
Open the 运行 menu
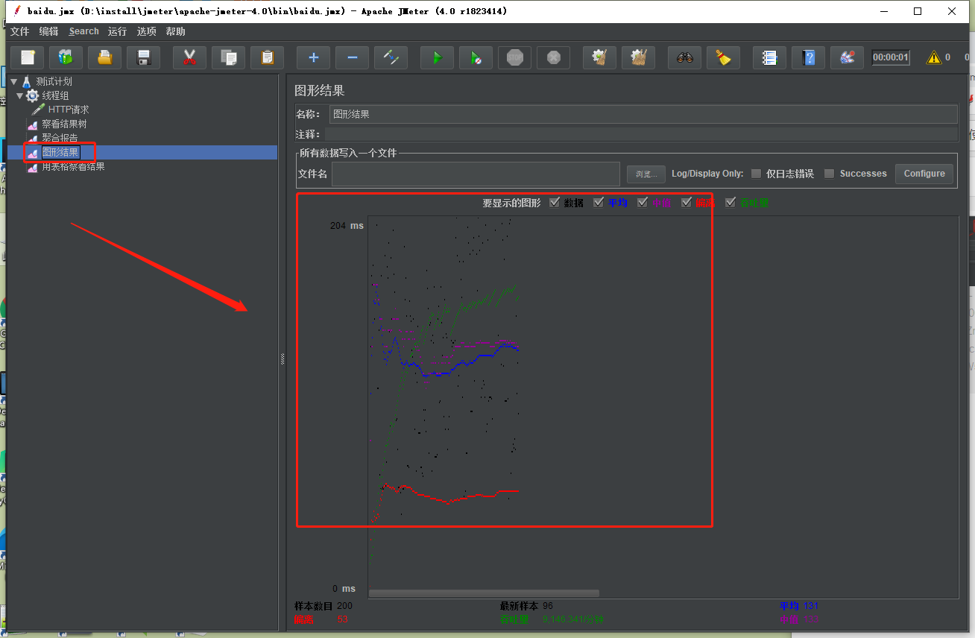point(117,31)
